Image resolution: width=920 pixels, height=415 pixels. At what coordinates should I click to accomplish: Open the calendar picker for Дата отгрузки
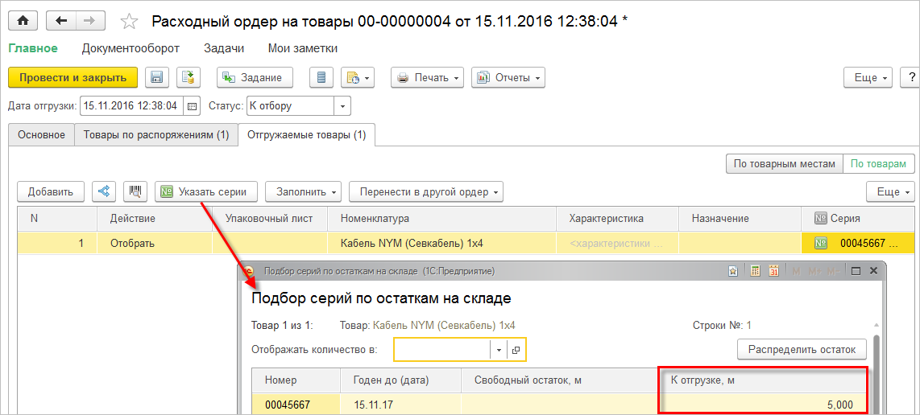click(x=192, y=105)
